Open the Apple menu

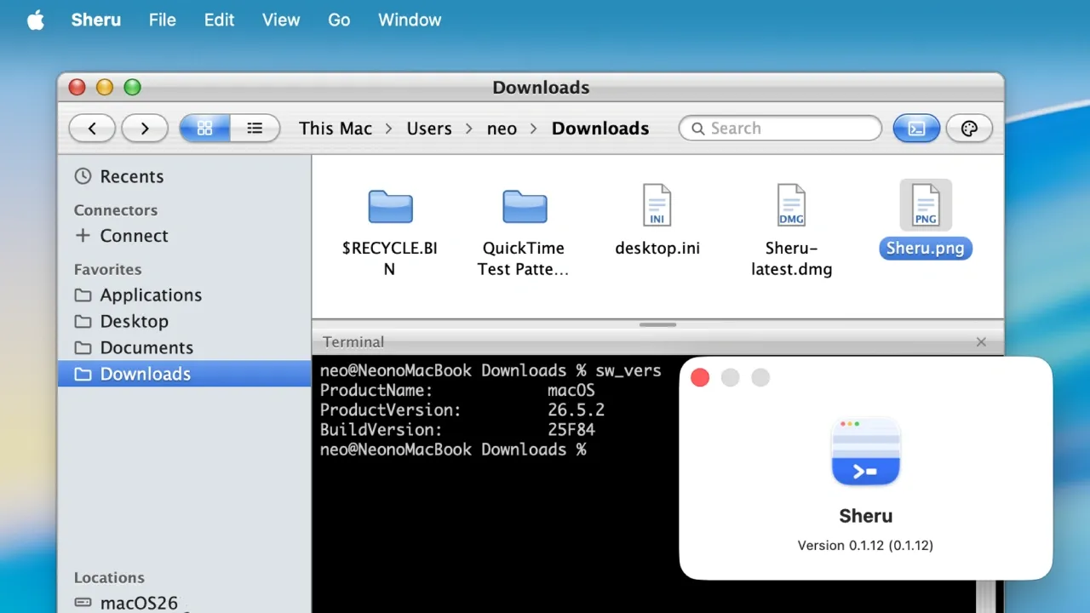click(36, 20)
